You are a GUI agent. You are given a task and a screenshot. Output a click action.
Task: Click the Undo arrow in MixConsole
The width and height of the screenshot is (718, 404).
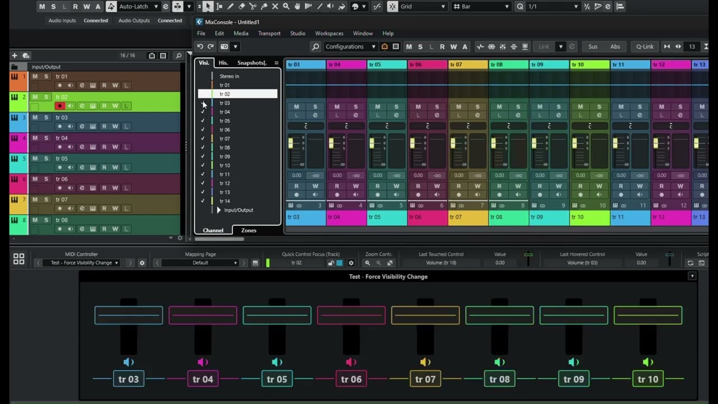200,47
